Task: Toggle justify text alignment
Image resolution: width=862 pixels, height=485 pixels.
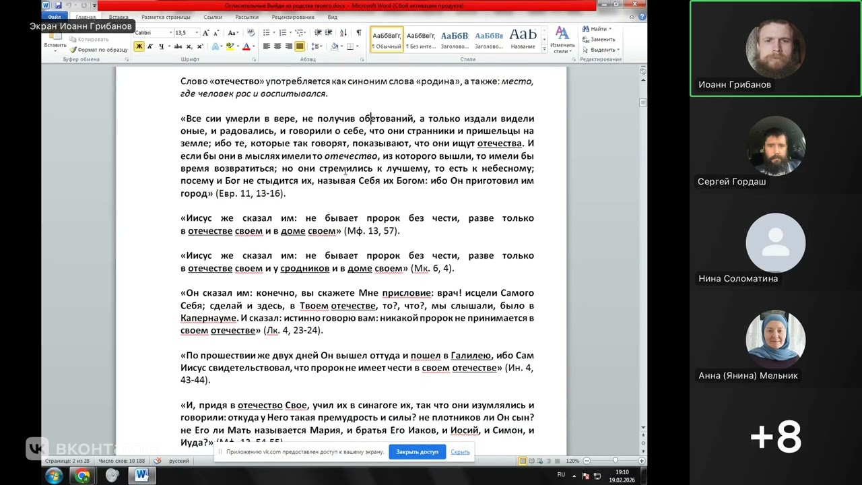Action: (x=300, y=46)
